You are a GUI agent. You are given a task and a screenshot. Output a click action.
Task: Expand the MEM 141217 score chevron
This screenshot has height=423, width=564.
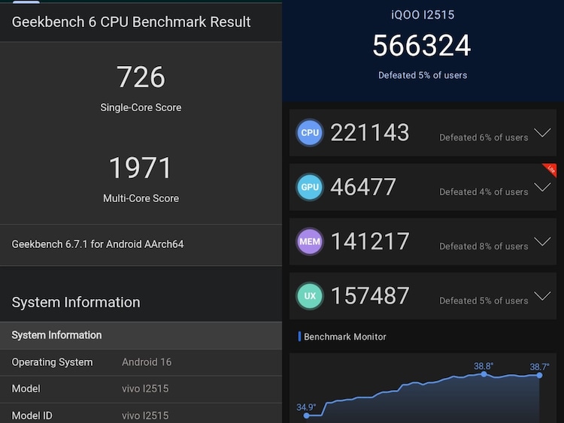(x=542, y=241)
